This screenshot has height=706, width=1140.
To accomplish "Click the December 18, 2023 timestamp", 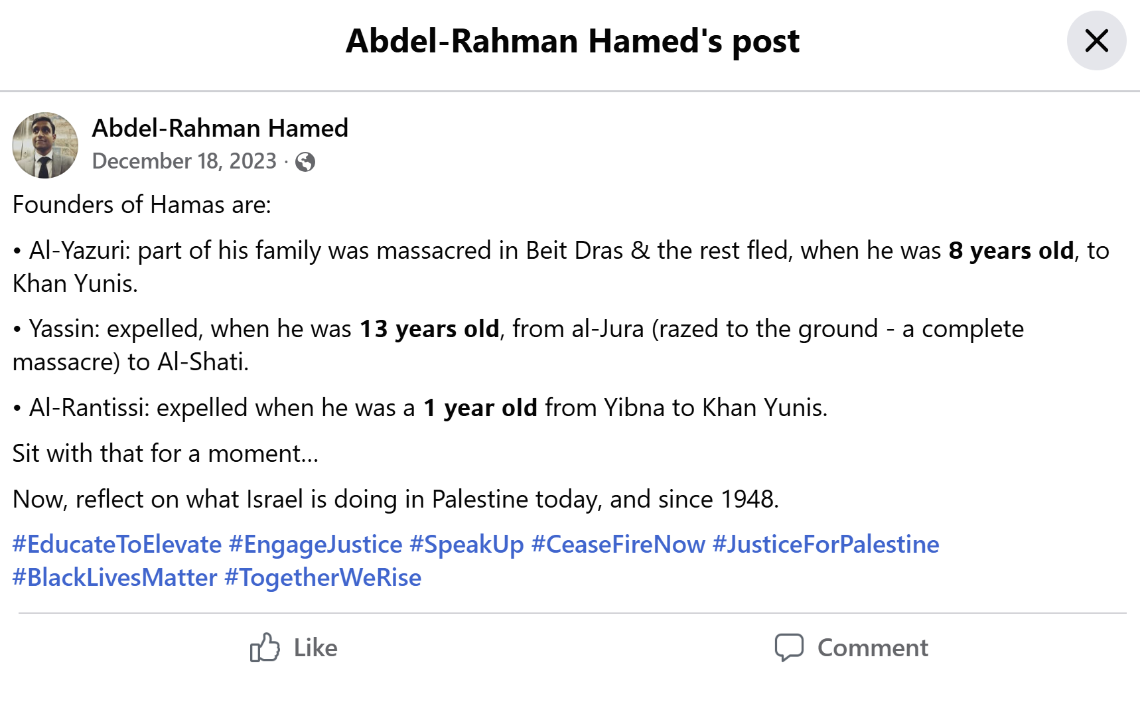I will pyautogui.click(x=184, y=161).
